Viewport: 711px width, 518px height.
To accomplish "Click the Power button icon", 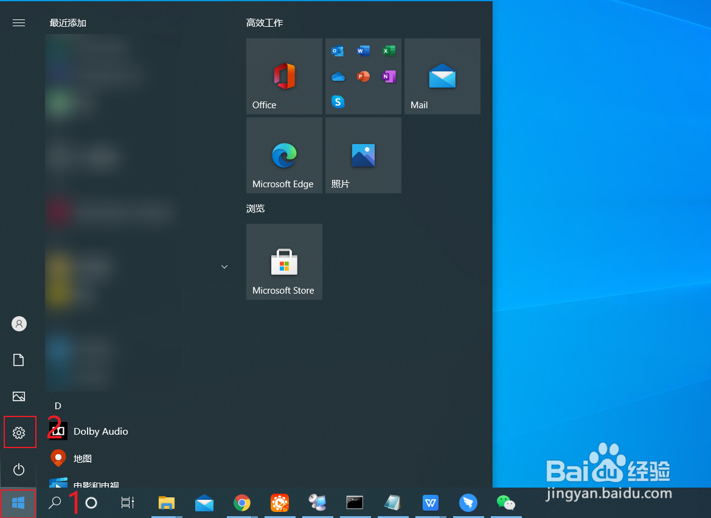I will (19, 469).
